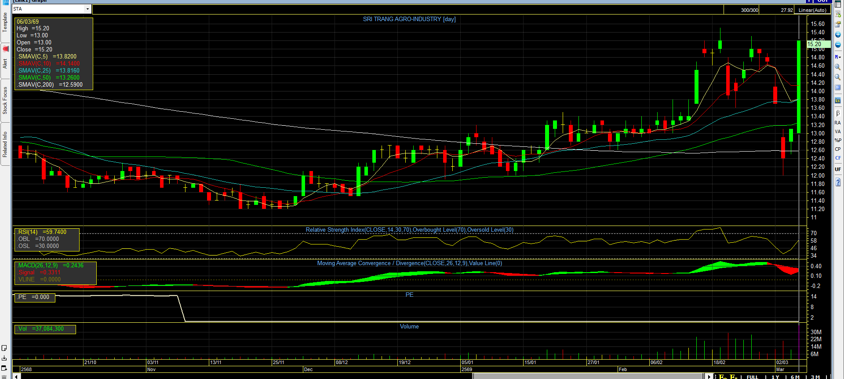
Task: Click the page icon at bottom left
Action: tap(4, 348)
